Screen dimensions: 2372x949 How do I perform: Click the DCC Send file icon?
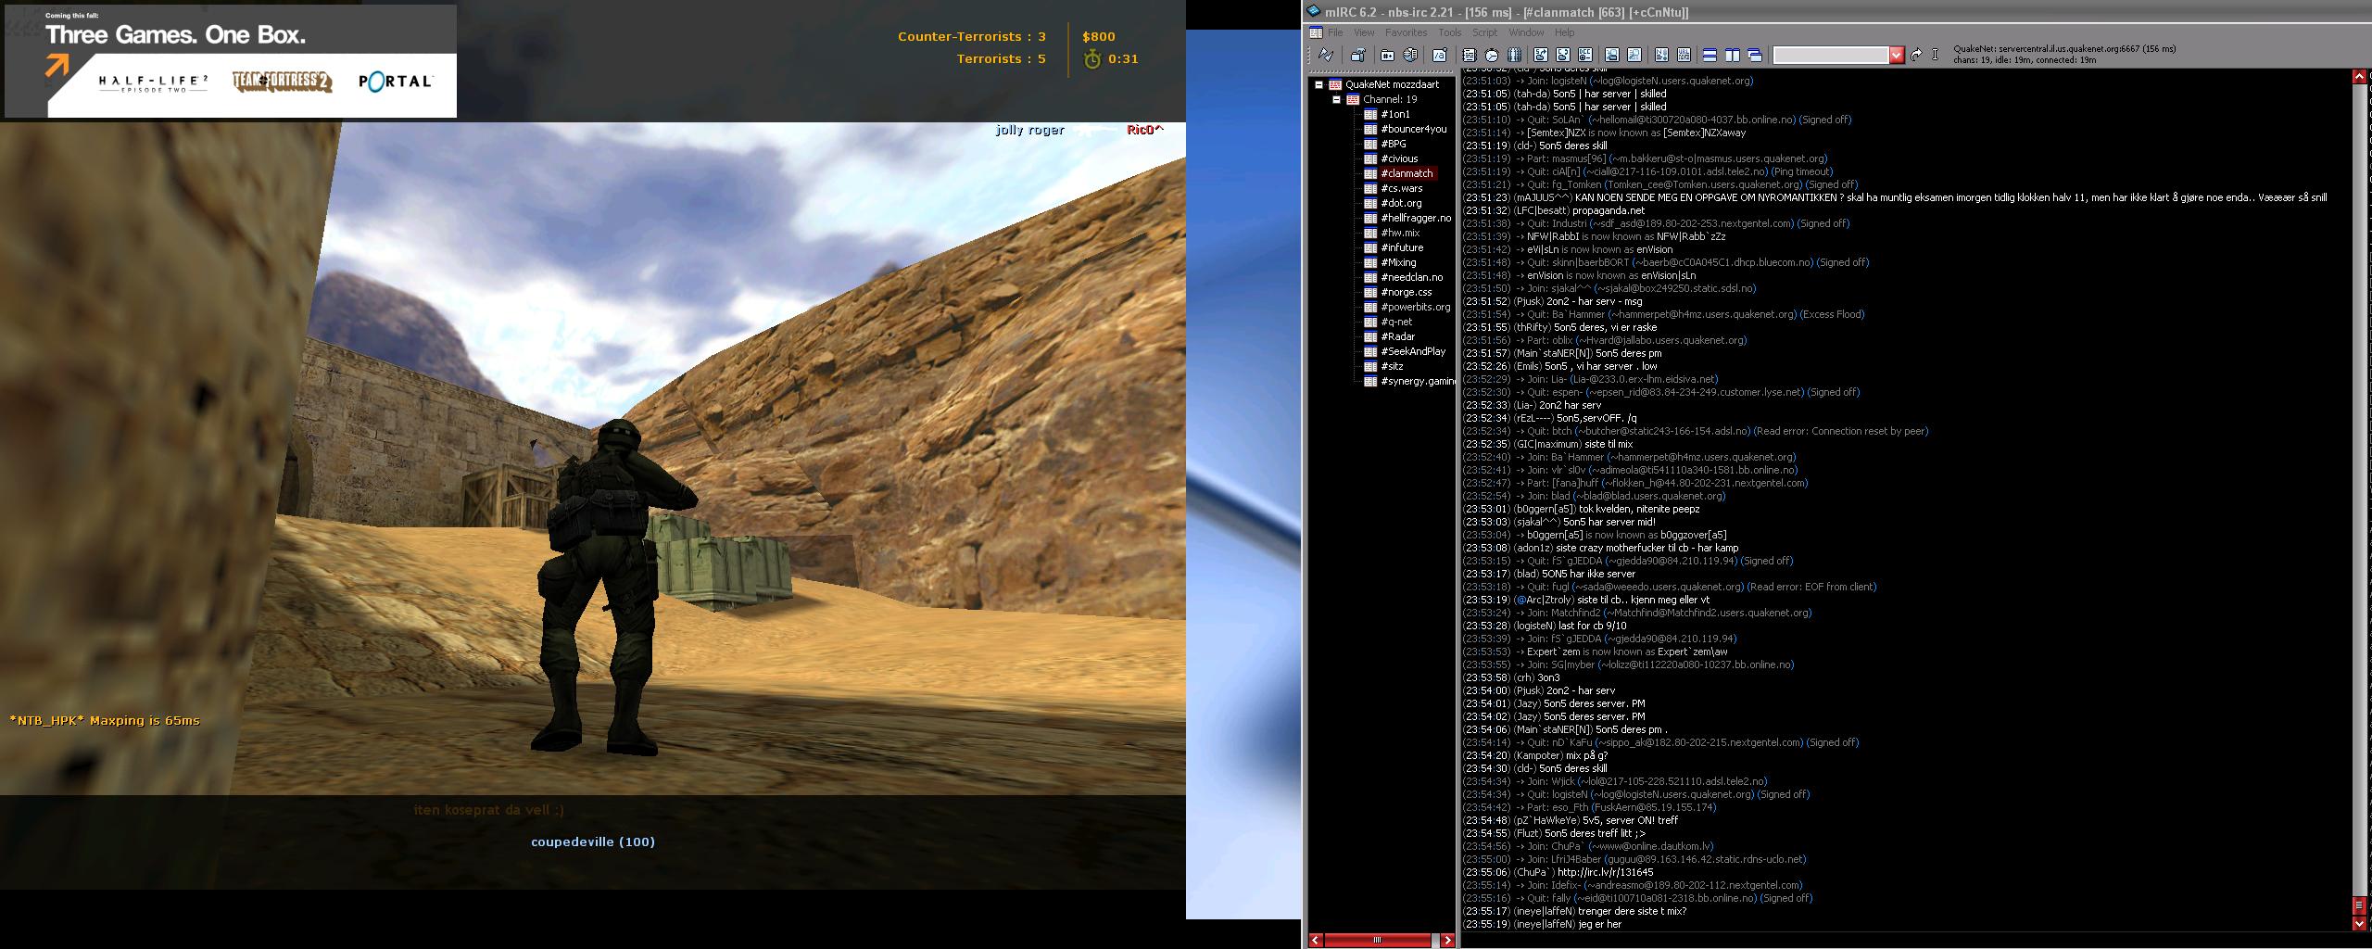(1541, 55)
